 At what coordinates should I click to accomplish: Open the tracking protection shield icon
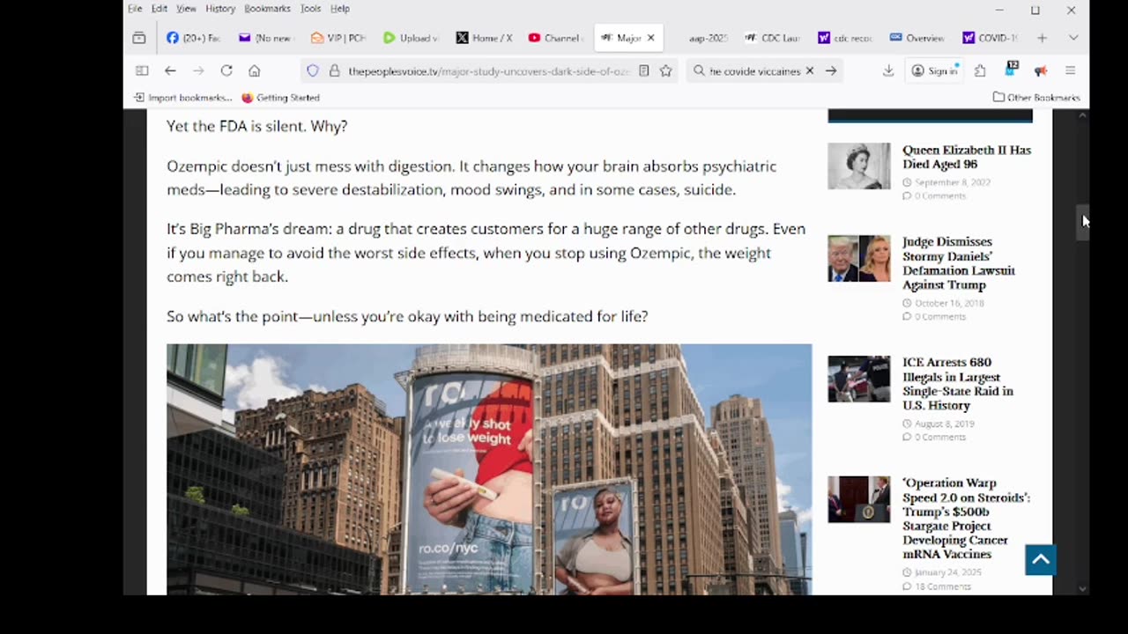click(x=313, y=70)
